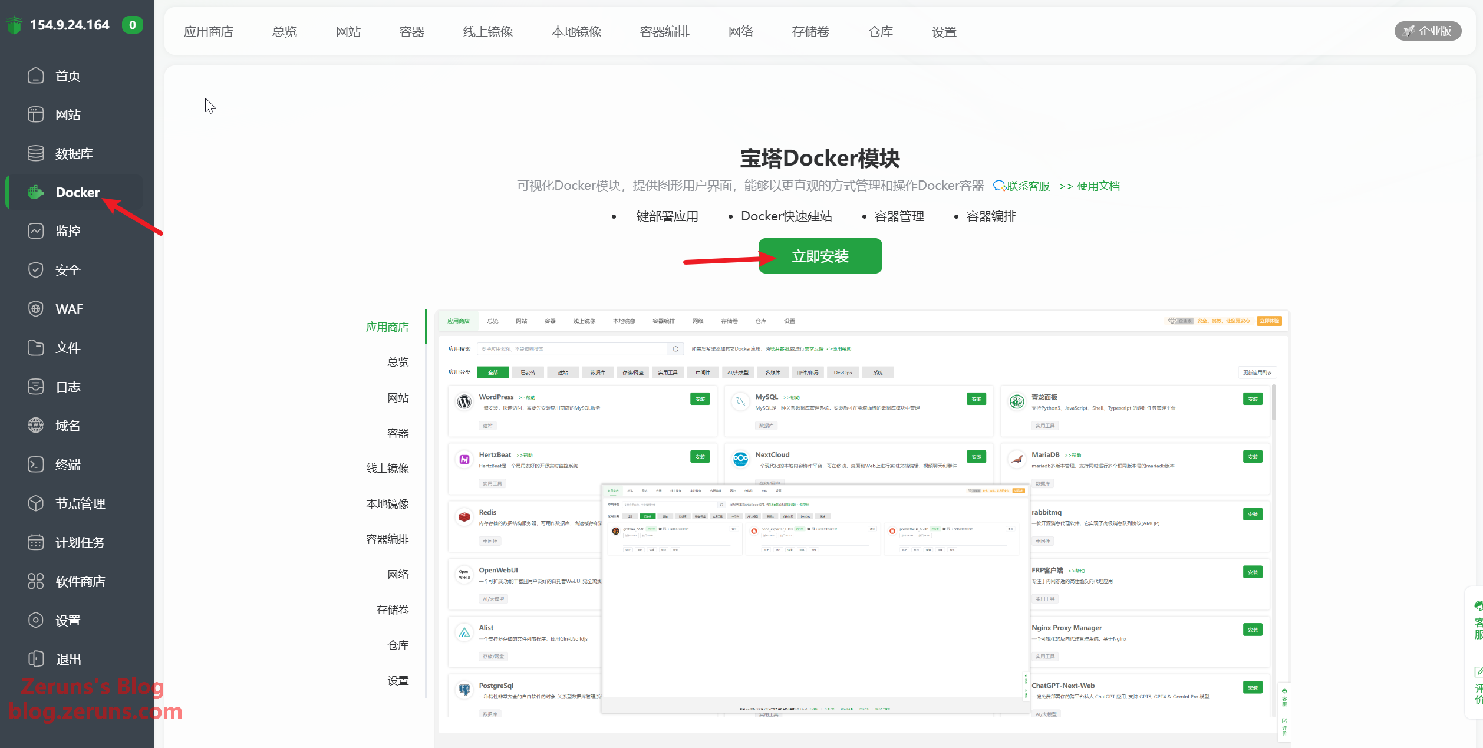This screenshot has width=1483, height=748.
Task: Click the Software Store (软件商店) icon
Action: pyautogui.click(x=35, y=581)
